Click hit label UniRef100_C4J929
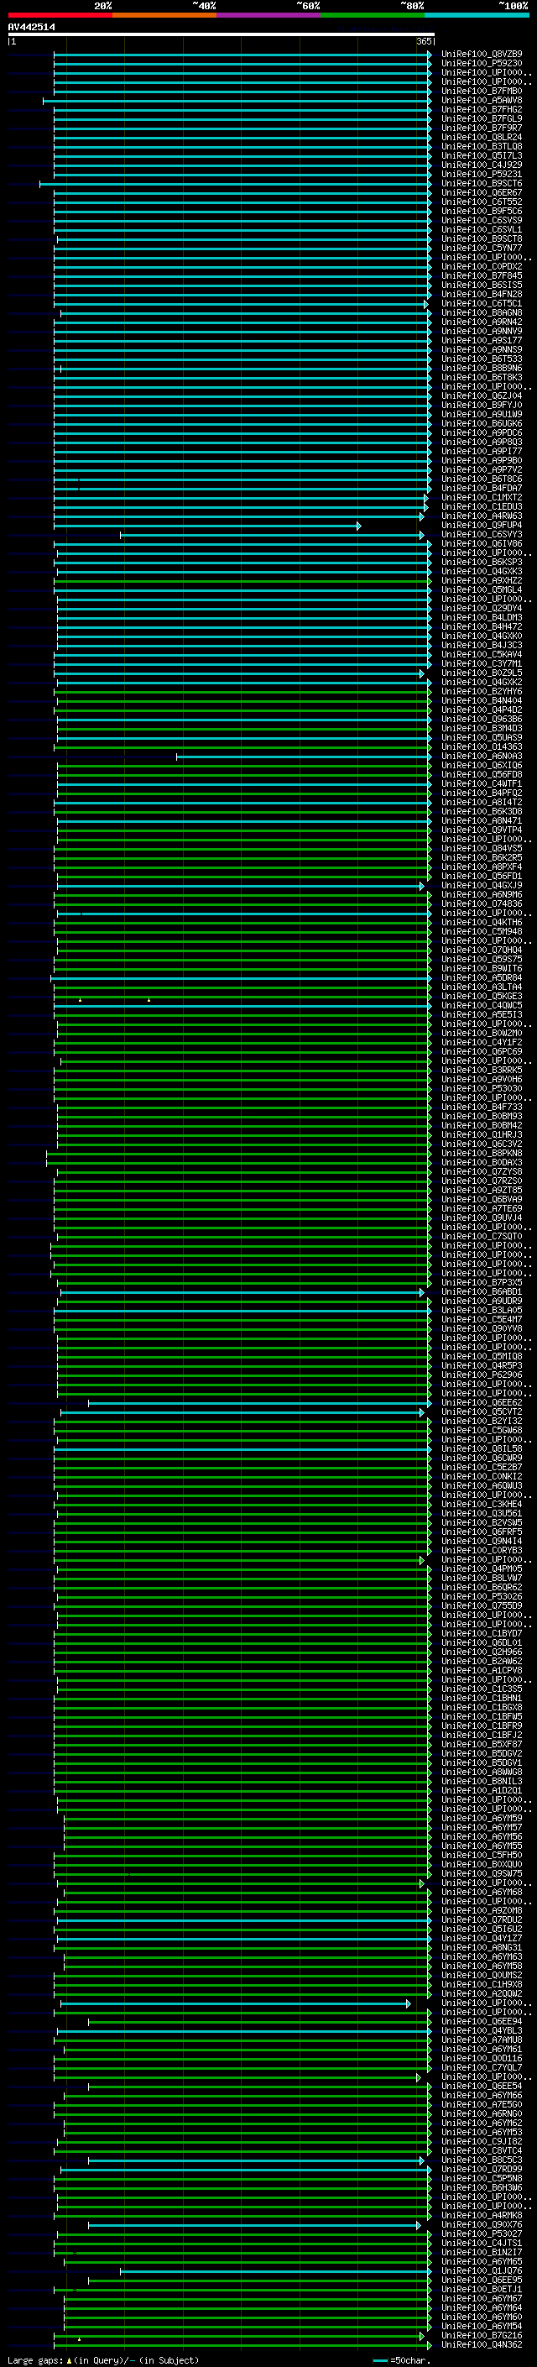537x2367 pixels. [482, 165]
